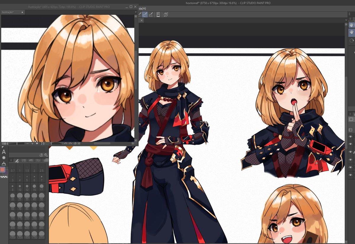This screenshot has width=355, height=244.
Task: Click the 199.6 zoom value in the Ilustração window
Action: [5, 143]
